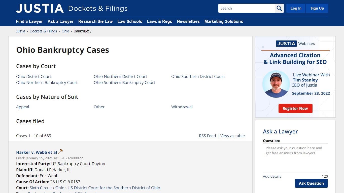Click the Sign Up button
344x193 pixels.
tap(317, 8)
